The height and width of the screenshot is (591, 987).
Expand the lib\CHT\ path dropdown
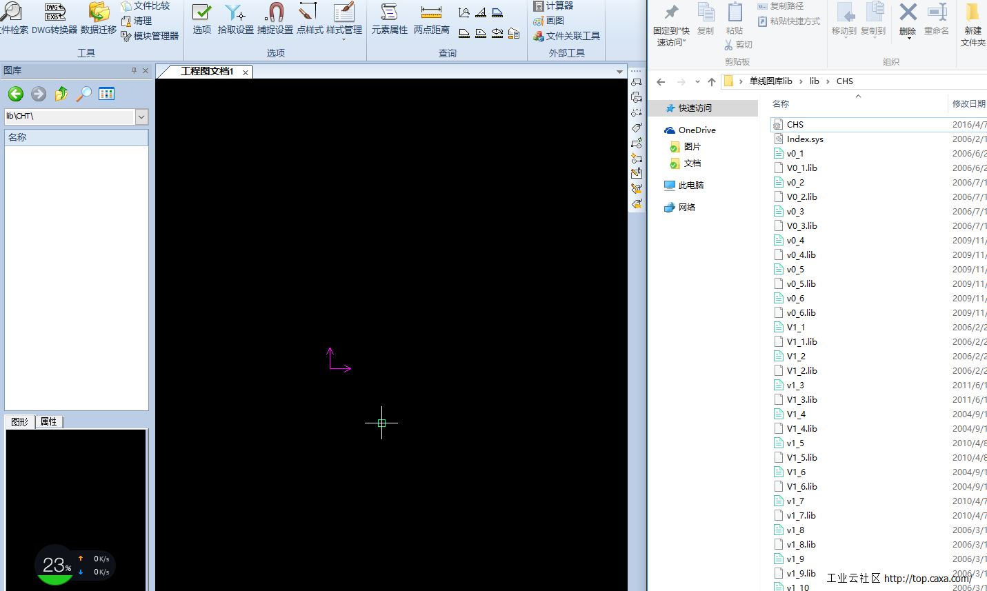coord(141,117)
